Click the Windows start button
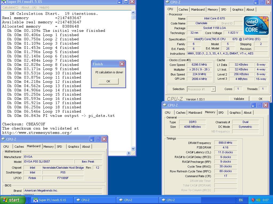273x204 pixels. pos(12,200)
